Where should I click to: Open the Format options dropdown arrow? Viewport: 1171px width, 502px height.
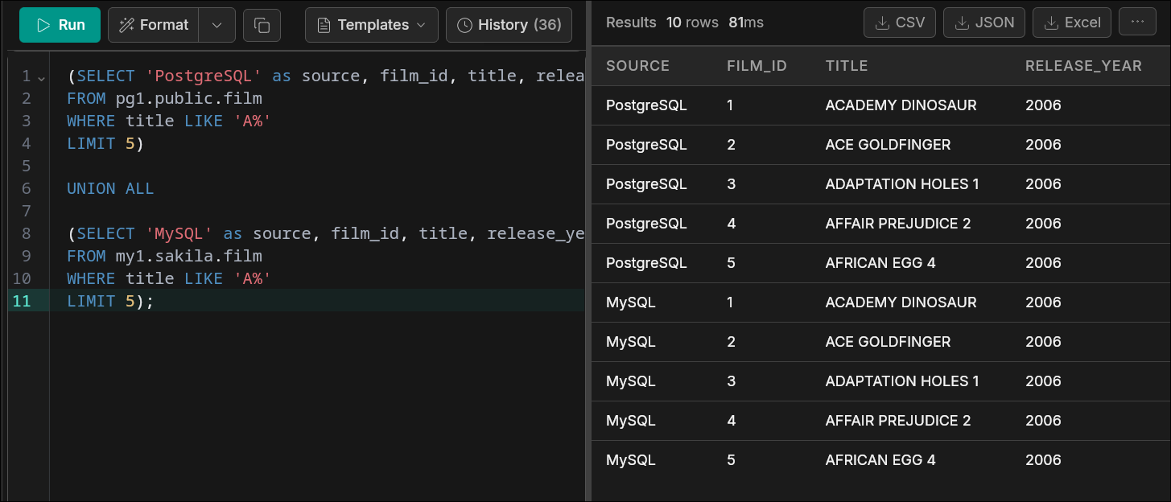[x=216, y=25]
